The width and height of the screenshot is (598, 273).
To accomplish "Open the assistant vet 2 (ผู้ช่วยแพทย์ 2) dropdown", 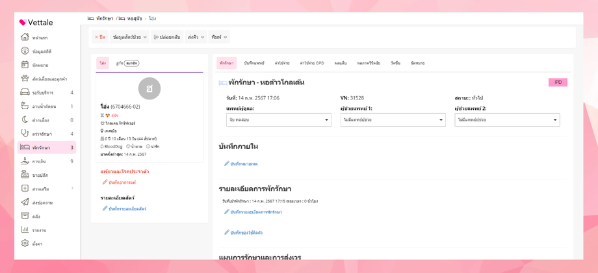I will 507,120.
